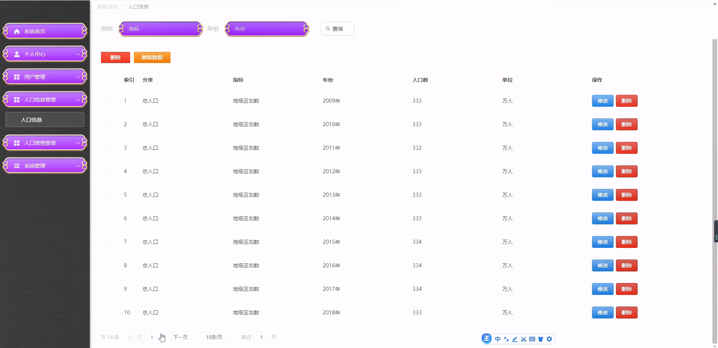Select 人口信息 in the sidebar submenu
The width and height of the screenshot is (718, 348).
coord(45,119)
